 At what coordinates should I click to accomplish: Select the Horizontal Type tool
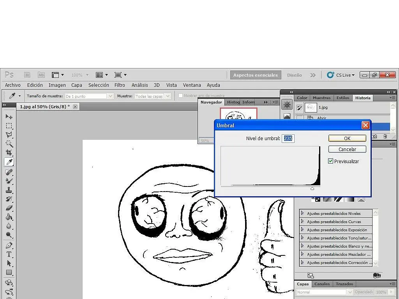point(9,255)
